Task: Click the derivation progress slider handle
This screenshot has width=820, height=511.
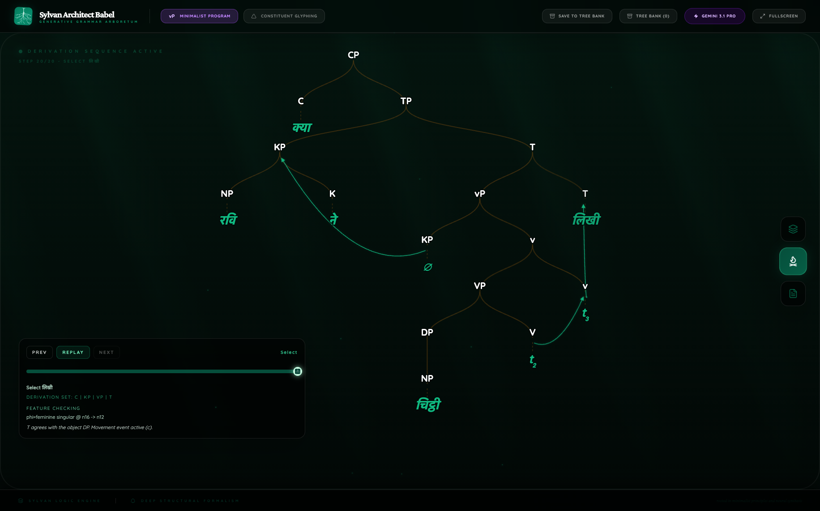Action: (x=298, y=371)
